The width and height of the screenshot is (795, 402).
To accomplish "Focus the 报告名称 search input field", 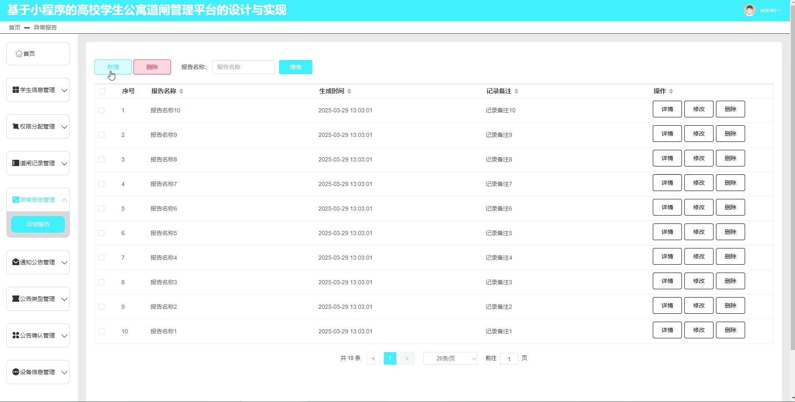I will (243, 67).
